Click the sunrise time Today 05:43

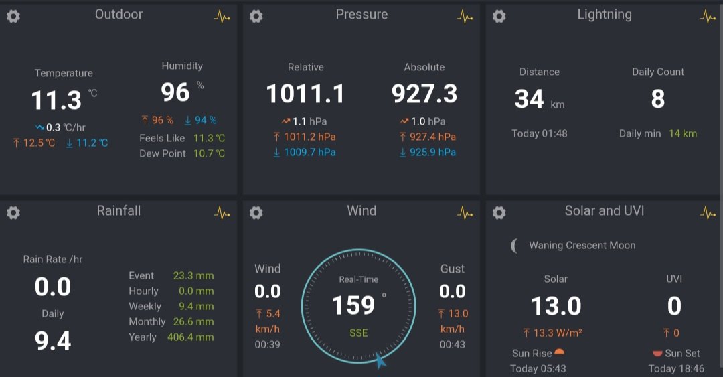pos(538,369)
